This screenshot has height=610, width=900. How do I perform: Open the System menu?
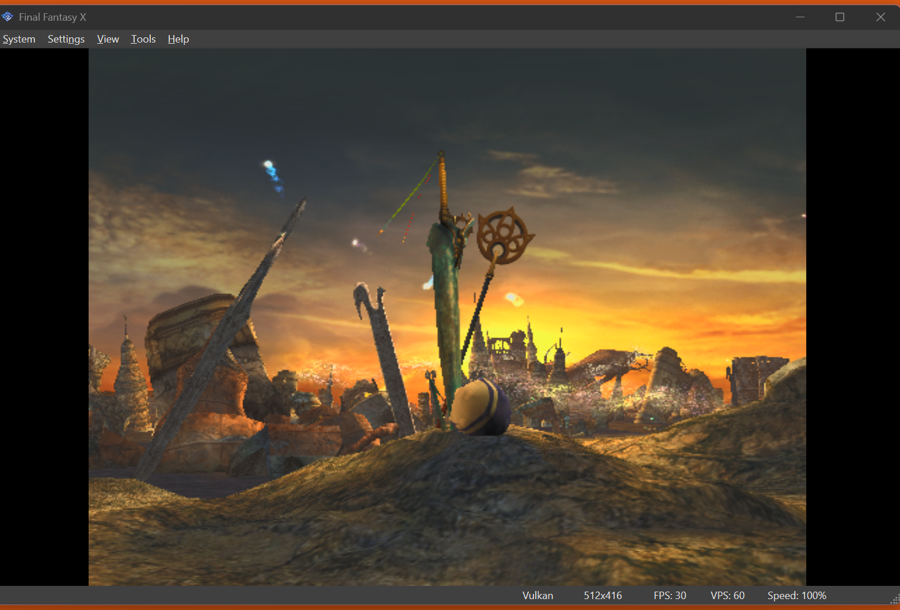coord(19,39)
